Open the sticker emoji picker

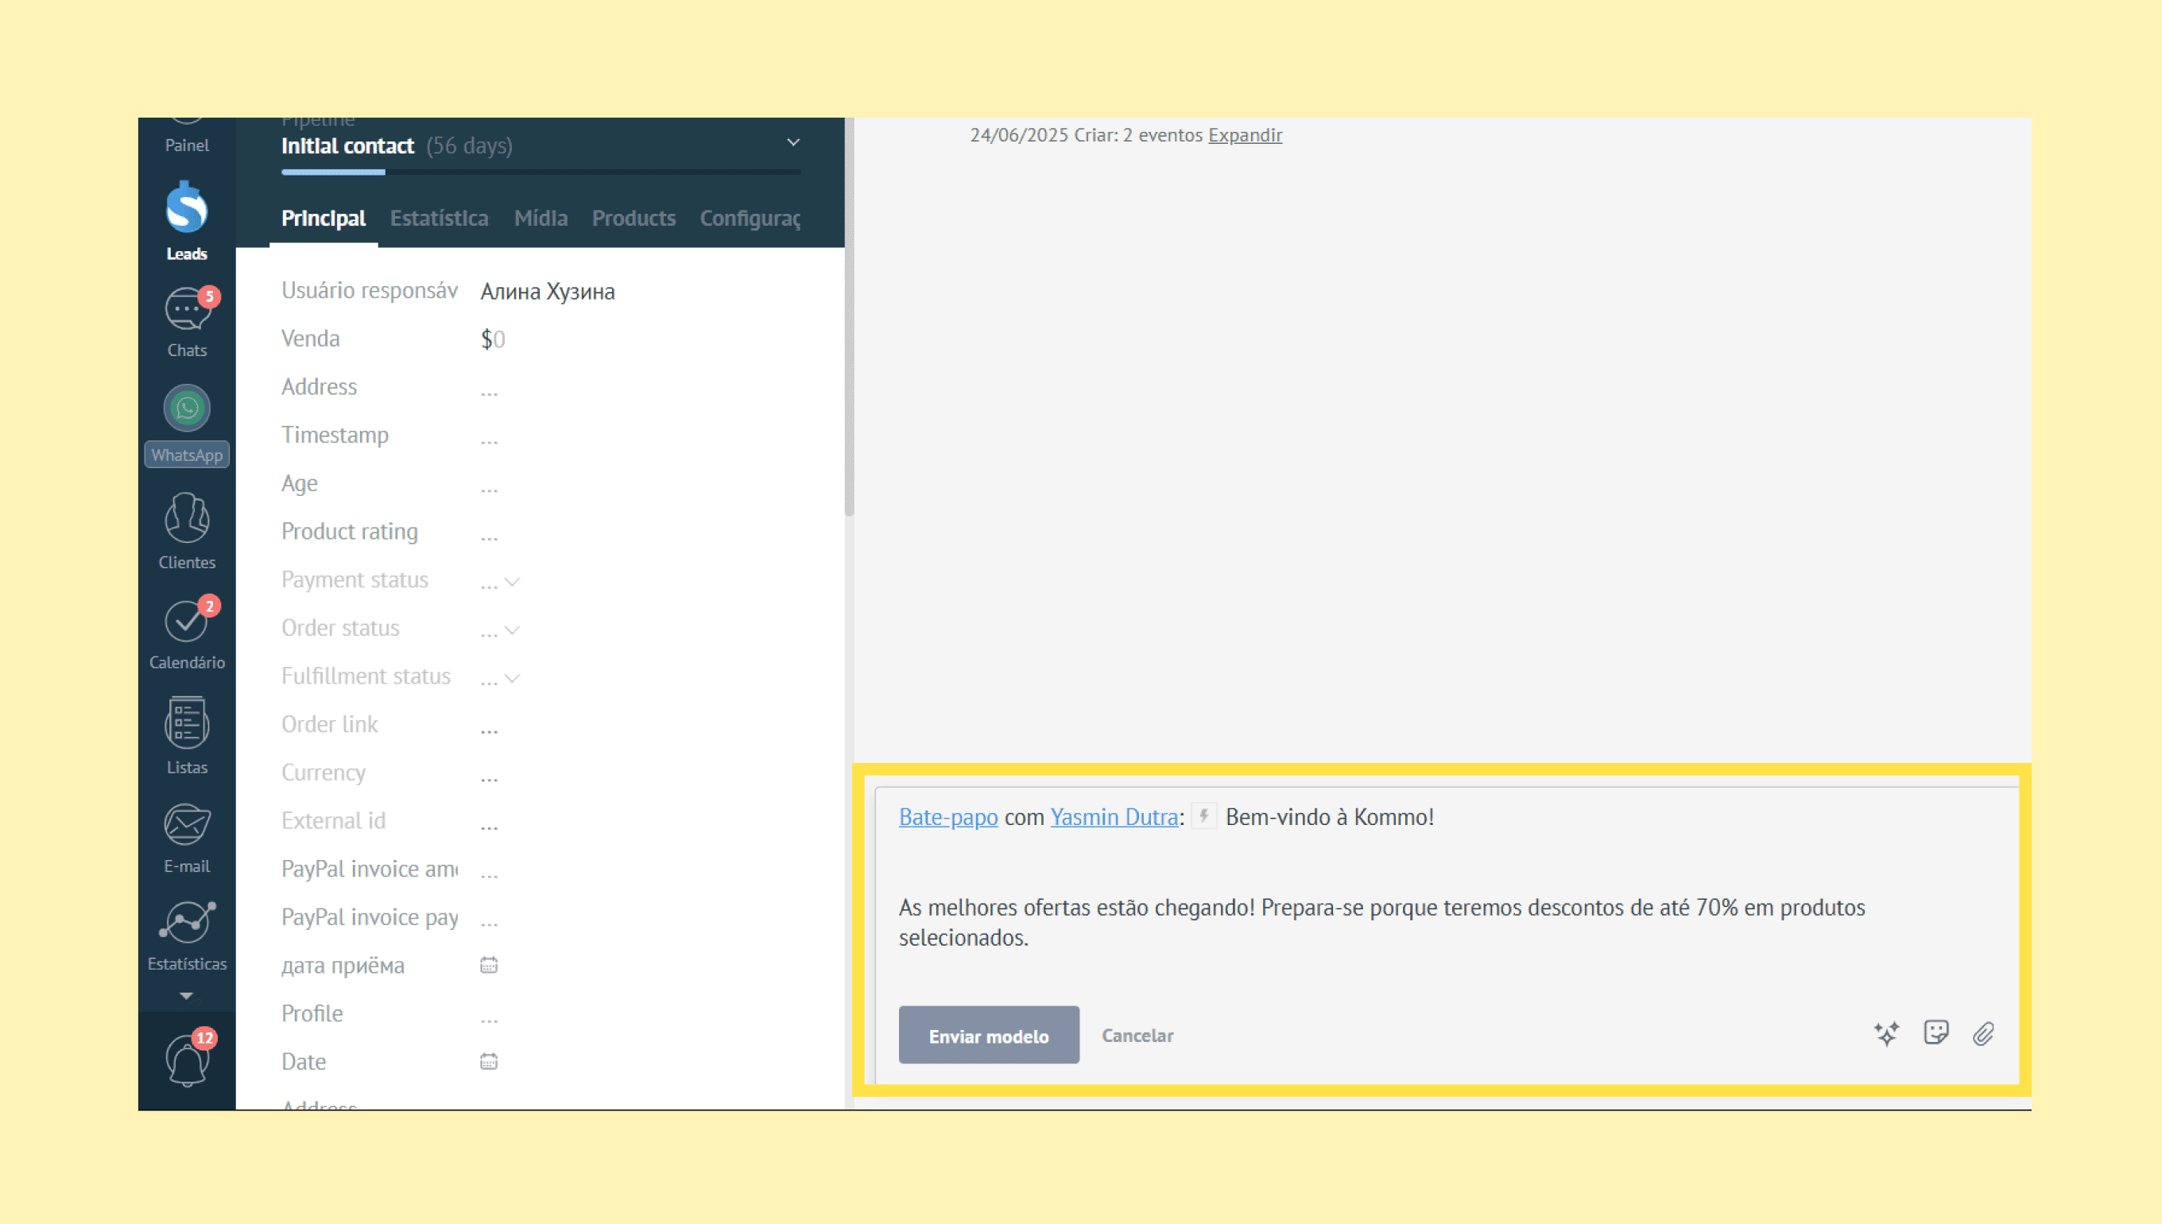(x=1936, y=1033)
